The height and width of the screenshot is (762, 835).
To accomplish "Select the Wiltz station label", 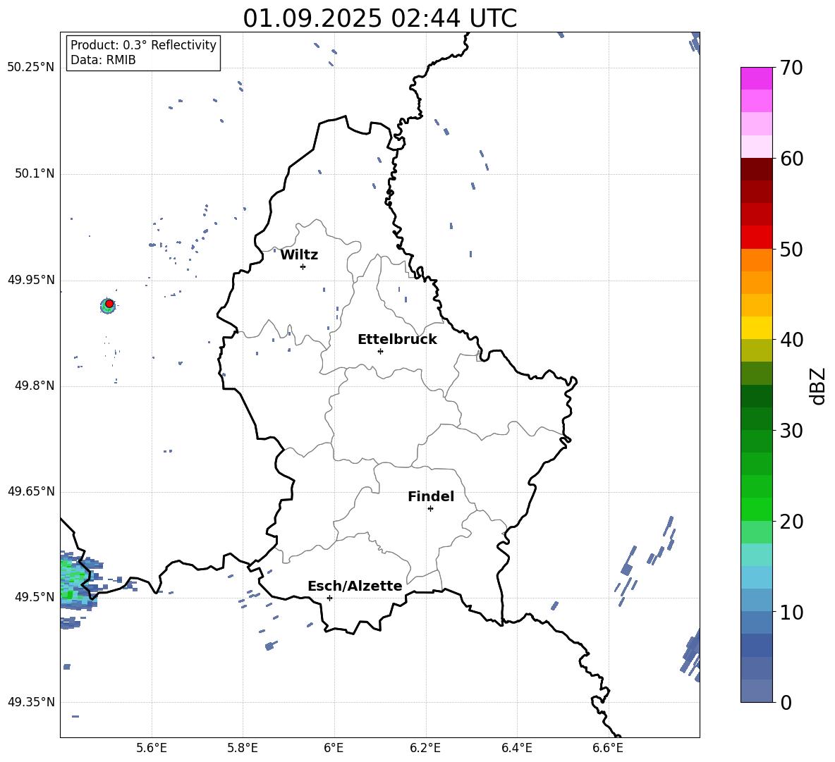I will tap(299, 255).
